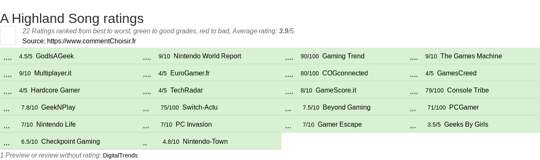Select the Hardcore Gamer review
Screen dimensions: 540x160
pos(55,90)
